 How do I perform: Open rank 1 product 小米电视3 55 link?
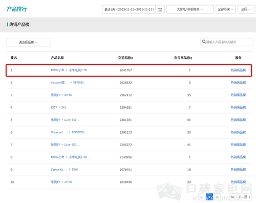71,70
